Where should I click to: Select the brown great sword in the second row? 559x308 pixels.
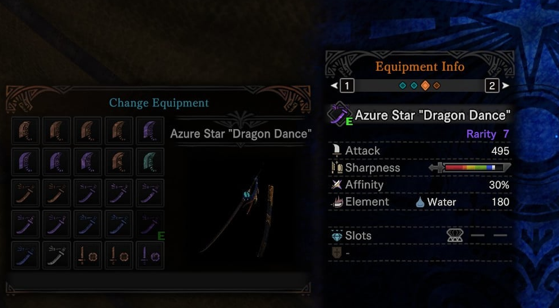click(x=118, y=162)
